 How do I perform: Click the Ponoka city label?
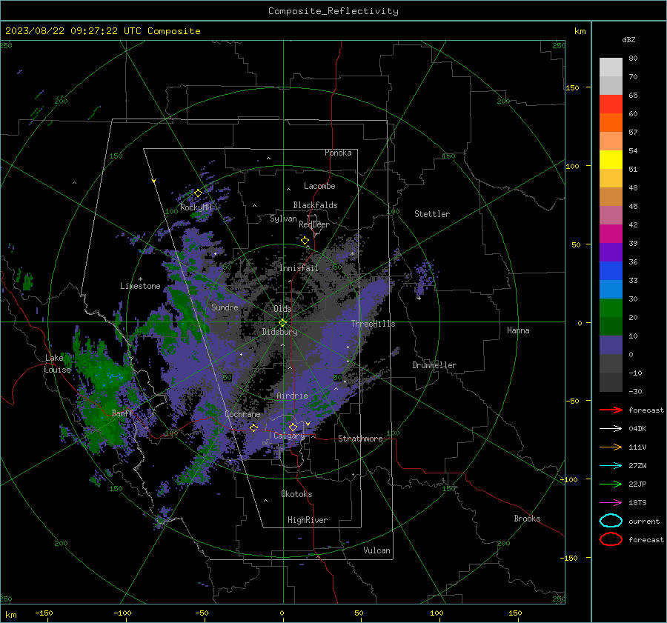[338, 153]
